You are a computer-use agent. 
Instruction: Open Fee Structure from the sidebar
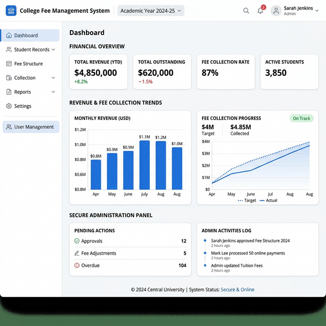(28, 64)
